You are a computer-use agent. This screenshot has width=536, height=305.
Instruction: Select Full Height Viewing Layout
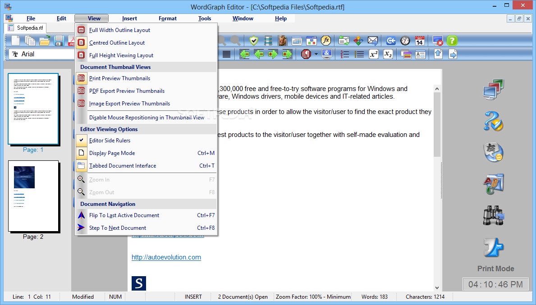(147, 55)
